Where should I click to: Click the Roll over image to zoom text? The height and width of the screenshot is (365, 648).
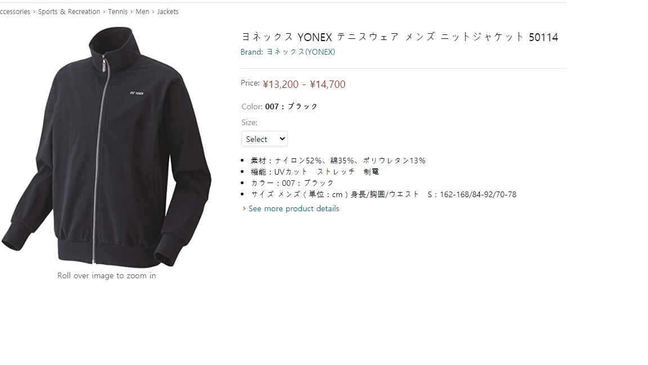pos(107,275)
